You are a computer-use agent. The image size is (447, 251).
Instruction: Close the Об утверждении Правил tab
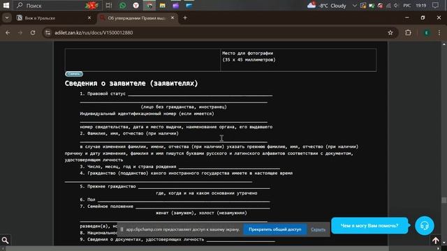click(173, 18)
